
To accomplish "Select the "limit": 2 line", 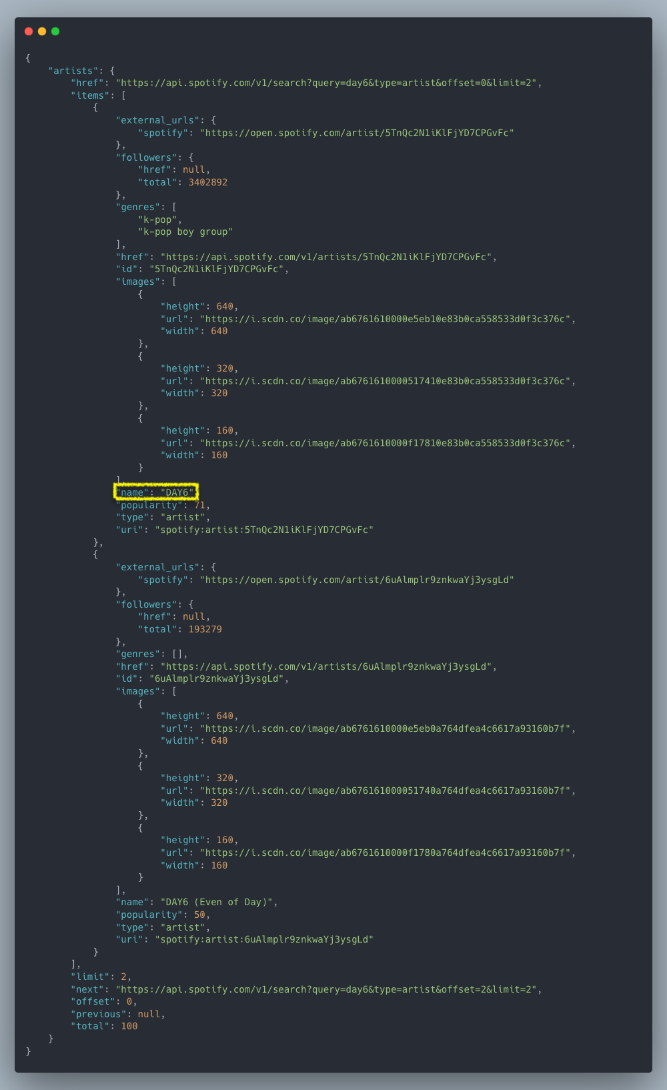I will tap(101, 977).
